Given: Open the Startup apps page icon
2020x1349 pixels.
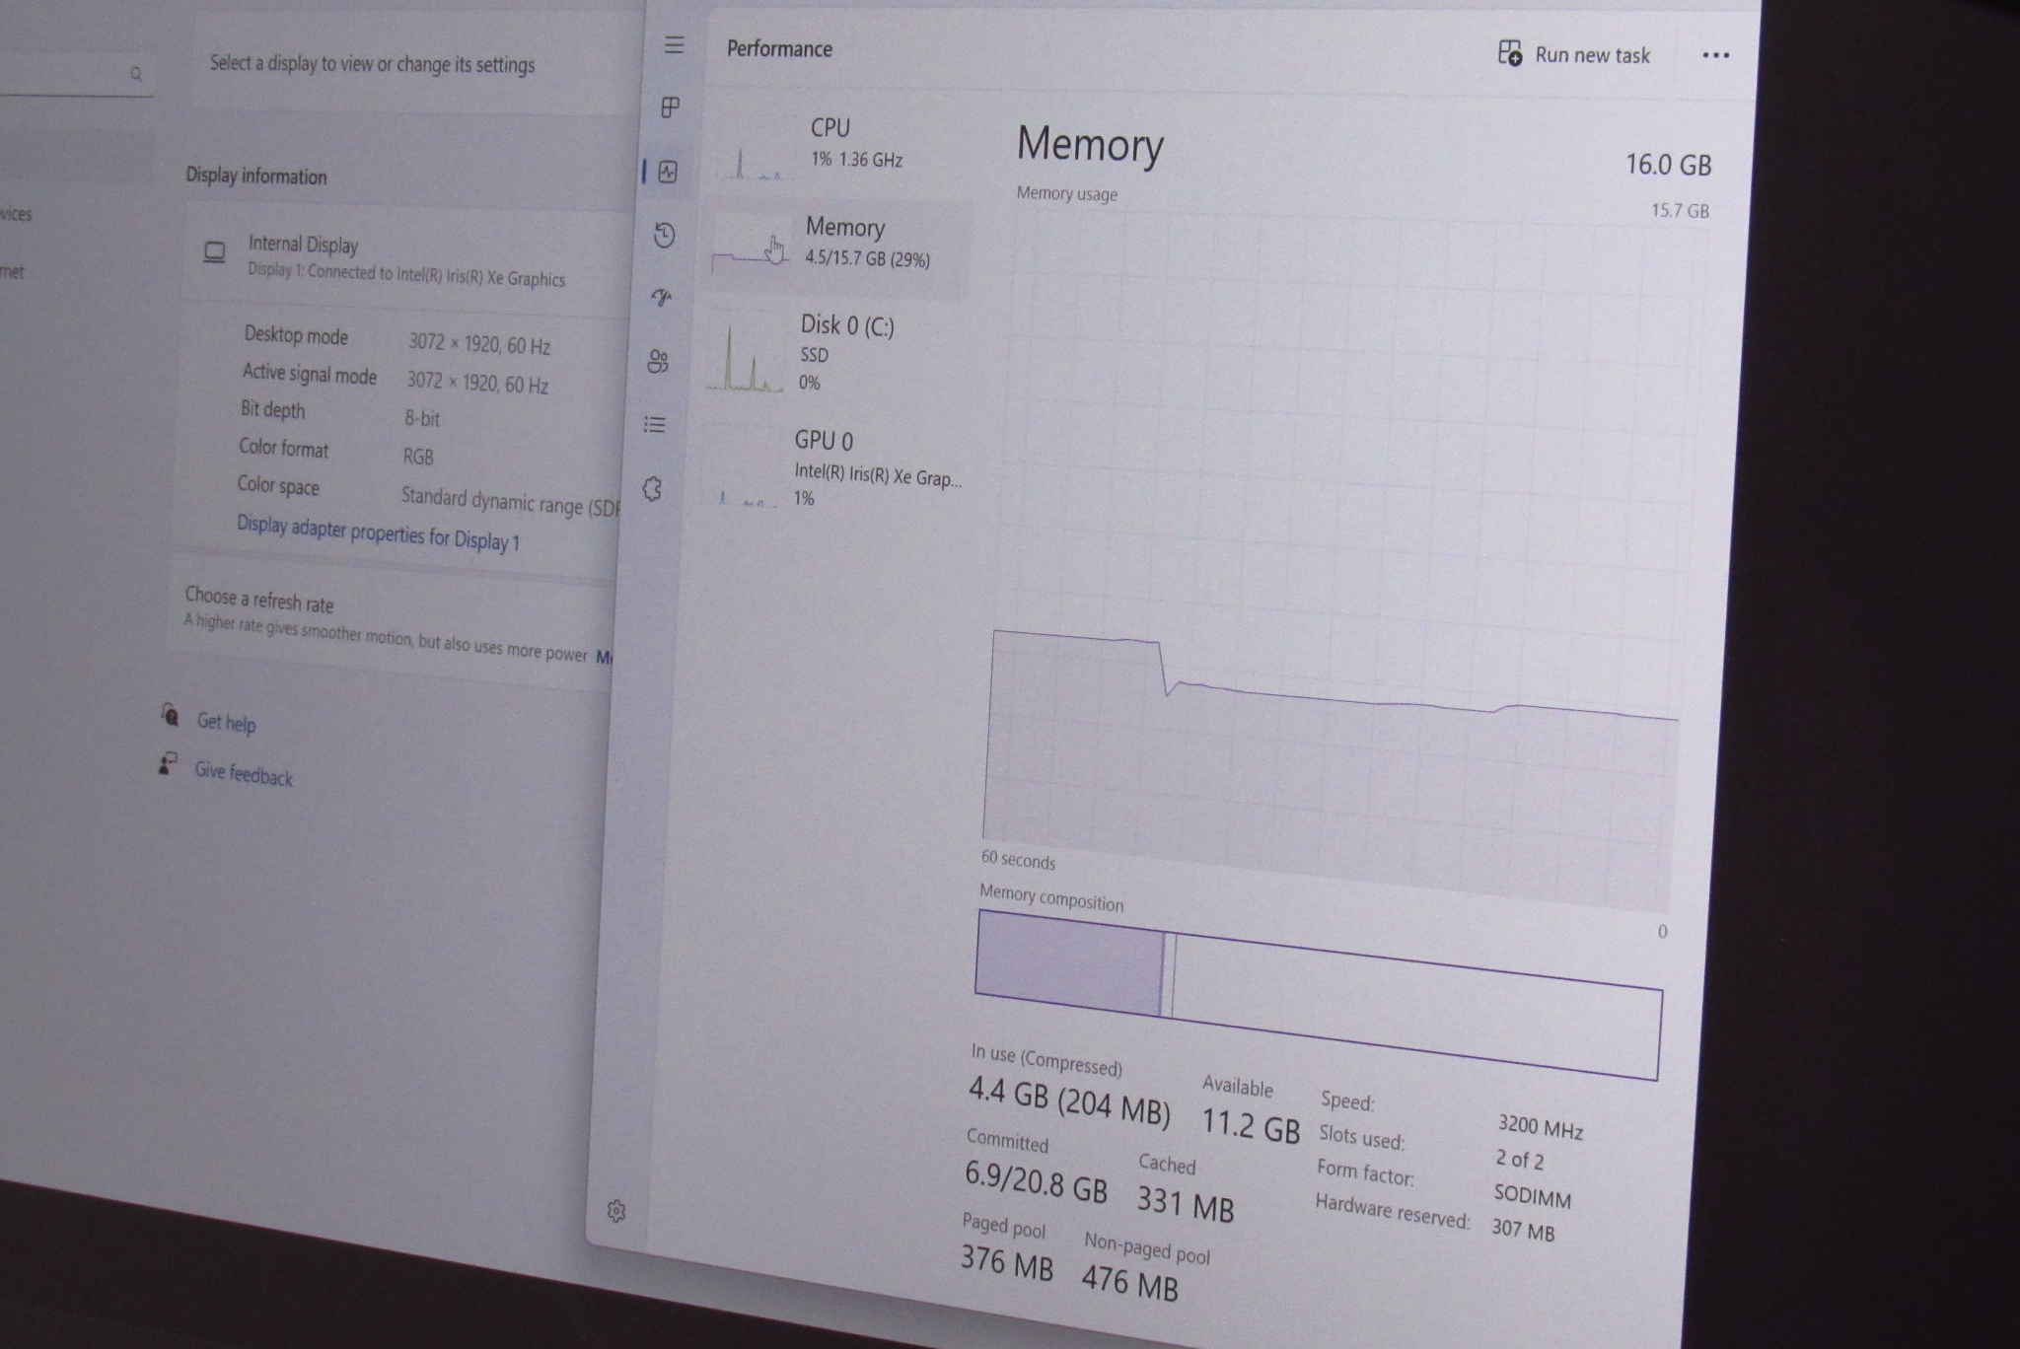Looking at the screenshot, I should pos(662,297).
